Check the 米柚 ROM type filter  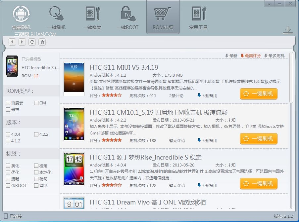pyautogui.click(x=8, y=109)
